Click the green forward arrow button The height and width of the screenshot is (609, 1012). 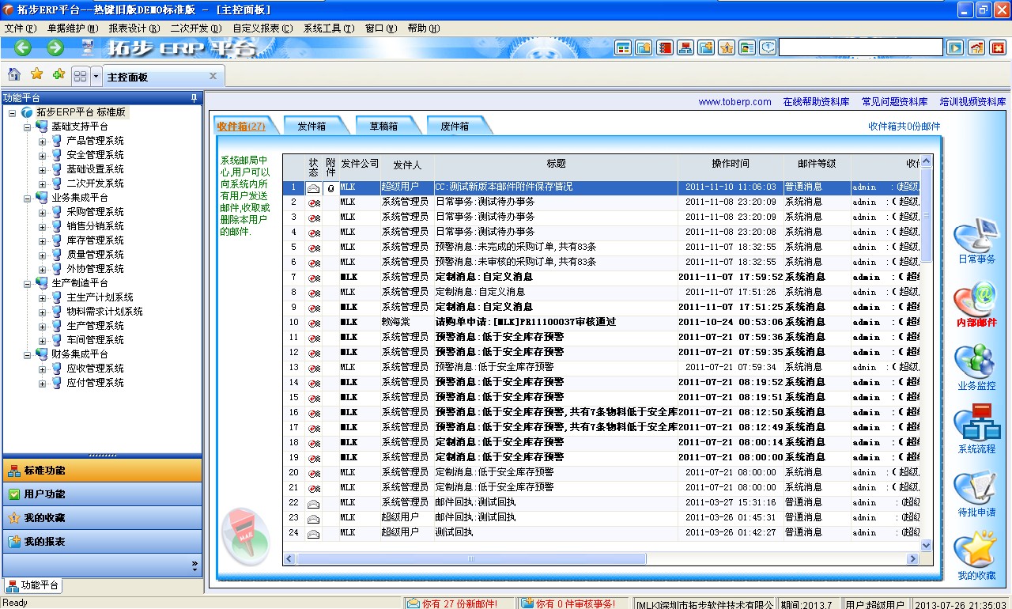coord(55,47)
